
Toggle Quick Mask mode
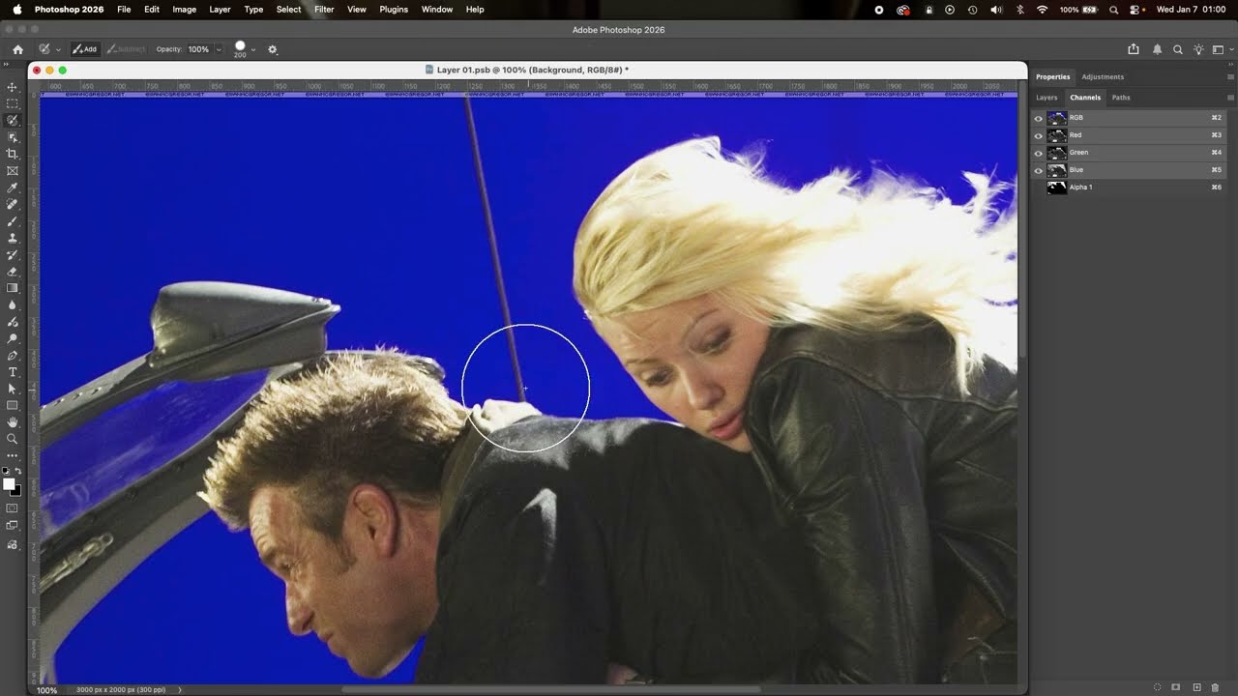13,507
